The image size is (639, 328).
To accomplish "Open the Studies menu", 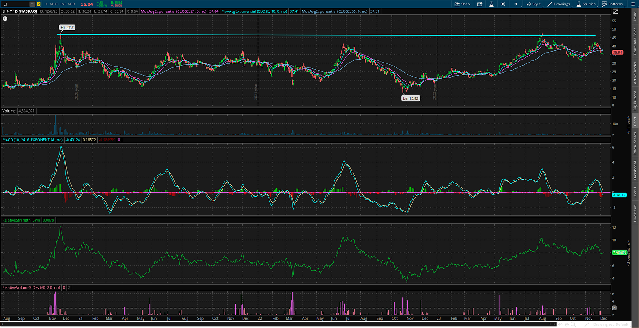I will pyautogui.click(x=586, y=4).
